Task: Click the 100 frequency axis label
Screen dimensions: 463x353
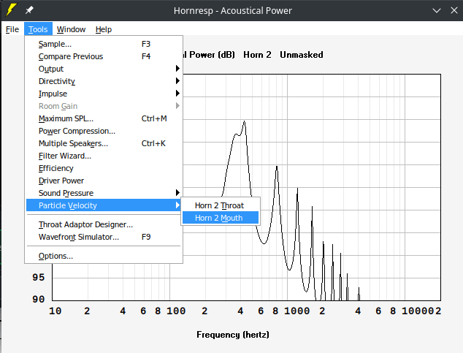Action: [176, 311]
